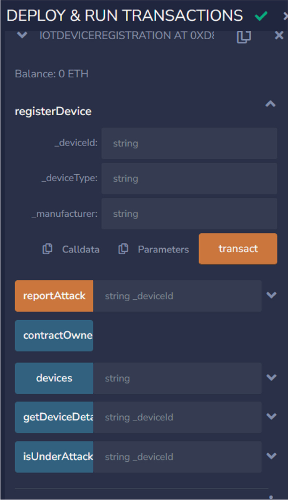Expand the isUnderAttack function inputs
The image size is (288, 500).
coord(272,456)
